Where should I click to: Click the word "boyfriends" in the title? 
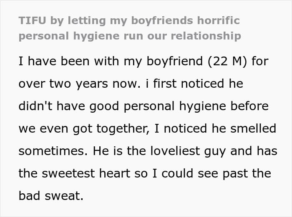pos(162,20)
